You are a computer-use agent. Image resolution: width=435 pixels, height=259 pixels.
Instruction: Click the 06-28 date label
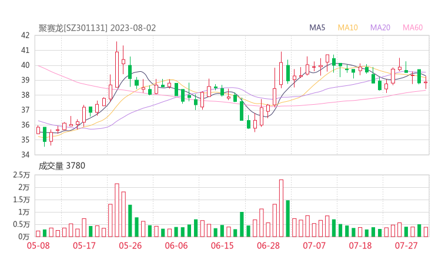coord(268,245)
